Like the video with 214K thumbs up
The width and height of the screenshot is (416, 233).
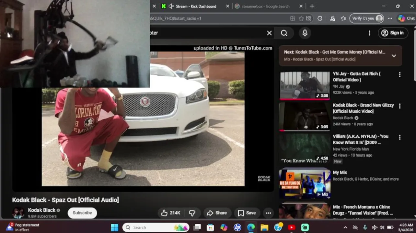[x=170, y=213]
